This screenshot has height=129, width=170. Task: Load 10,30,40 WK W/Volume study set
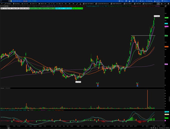tap(102, 4)
